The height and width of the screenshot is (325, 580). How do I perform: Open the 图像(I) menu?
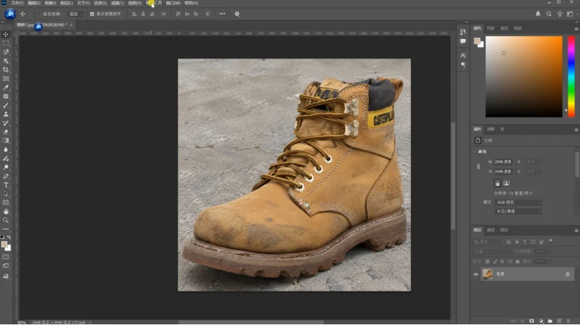(x=50, y=3)
